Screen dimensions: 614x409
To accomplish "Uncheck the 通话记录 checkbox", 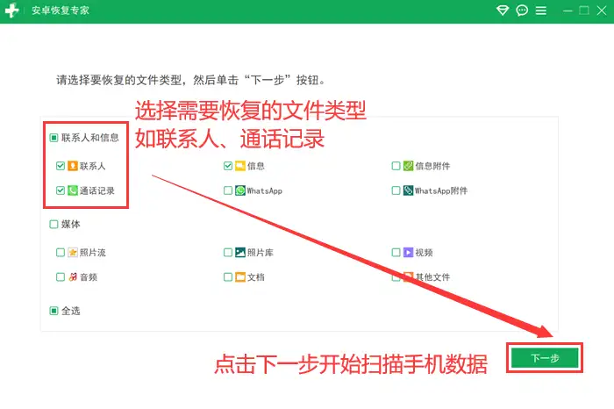I will tap(61, 190).
